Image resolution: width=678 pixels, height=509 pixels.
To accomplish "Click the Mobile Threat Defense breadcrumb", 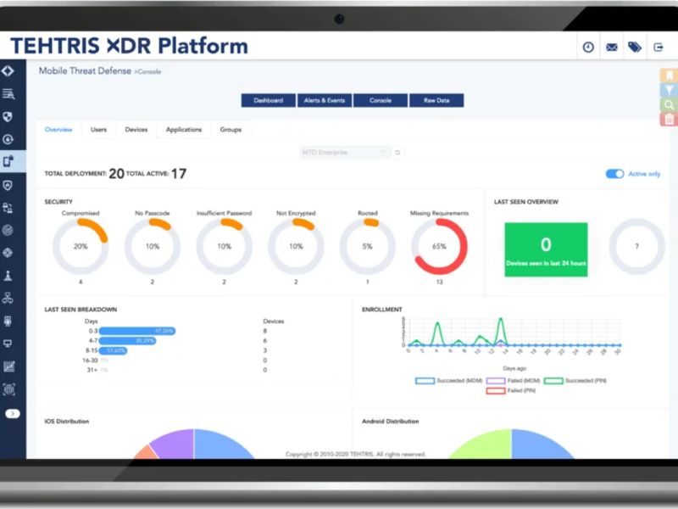I will (x=85, y=71).
